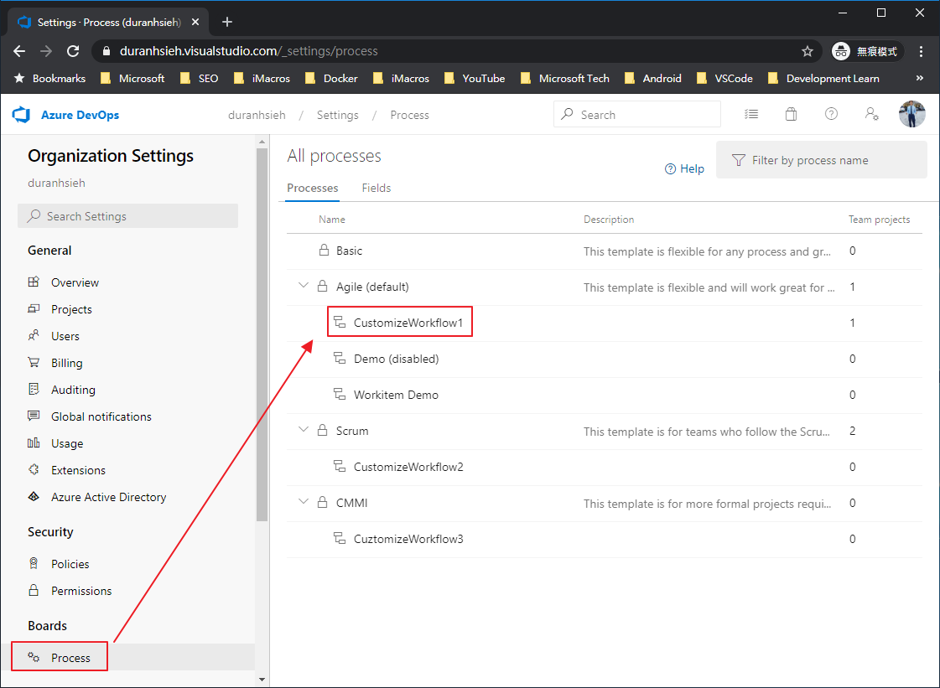Open Filter by process name
This screenshot has height=688, width=940.
821,160
